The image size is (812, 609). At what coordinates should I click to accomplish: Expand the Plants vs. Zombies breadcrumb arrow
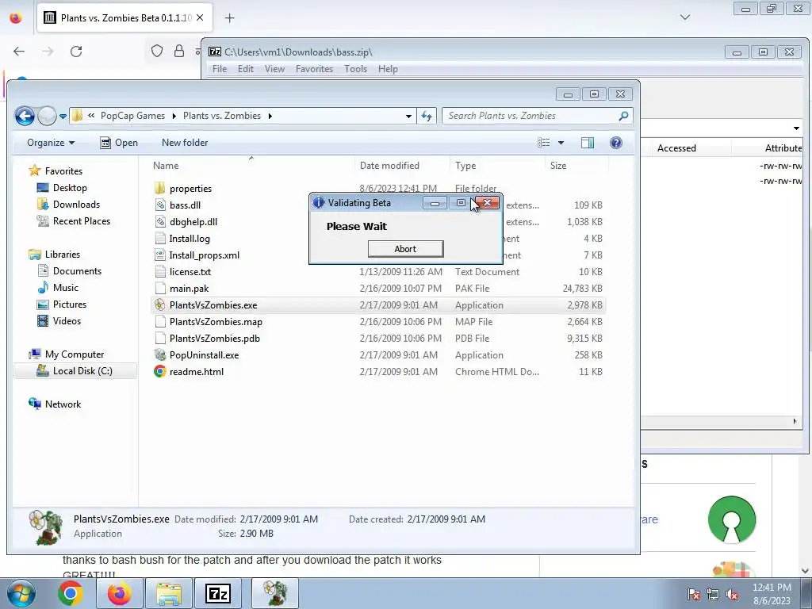(x=270, y=116)
